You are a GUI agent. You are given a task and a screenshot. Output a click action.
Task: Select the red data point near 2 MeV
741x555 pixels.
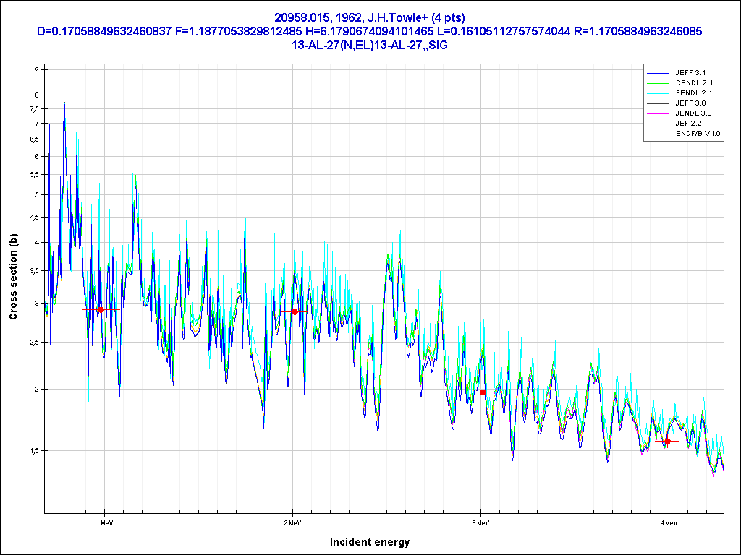pos(295,311)
